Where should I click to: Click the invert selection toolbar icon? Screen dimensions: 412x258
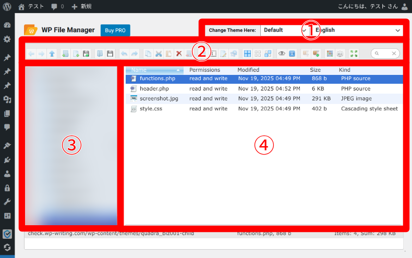click(x=268, y=54)
